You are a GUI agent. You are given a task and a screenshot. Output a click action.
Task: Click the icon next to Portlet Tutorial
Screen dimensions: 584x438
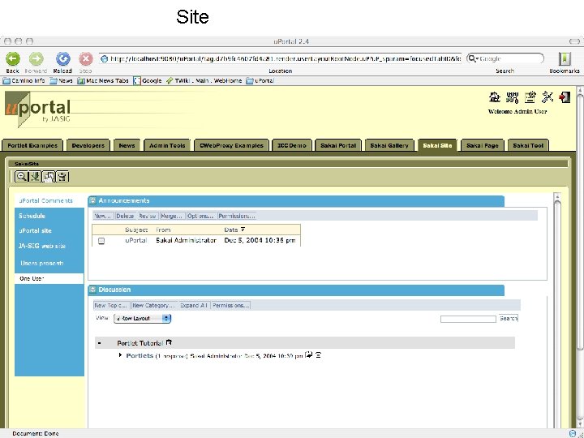(x=169, y=342)
